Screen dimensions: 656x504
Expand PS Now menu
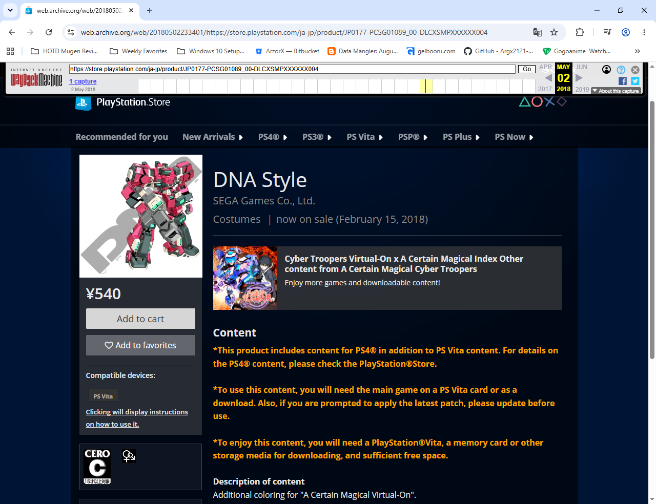[514, 137]
